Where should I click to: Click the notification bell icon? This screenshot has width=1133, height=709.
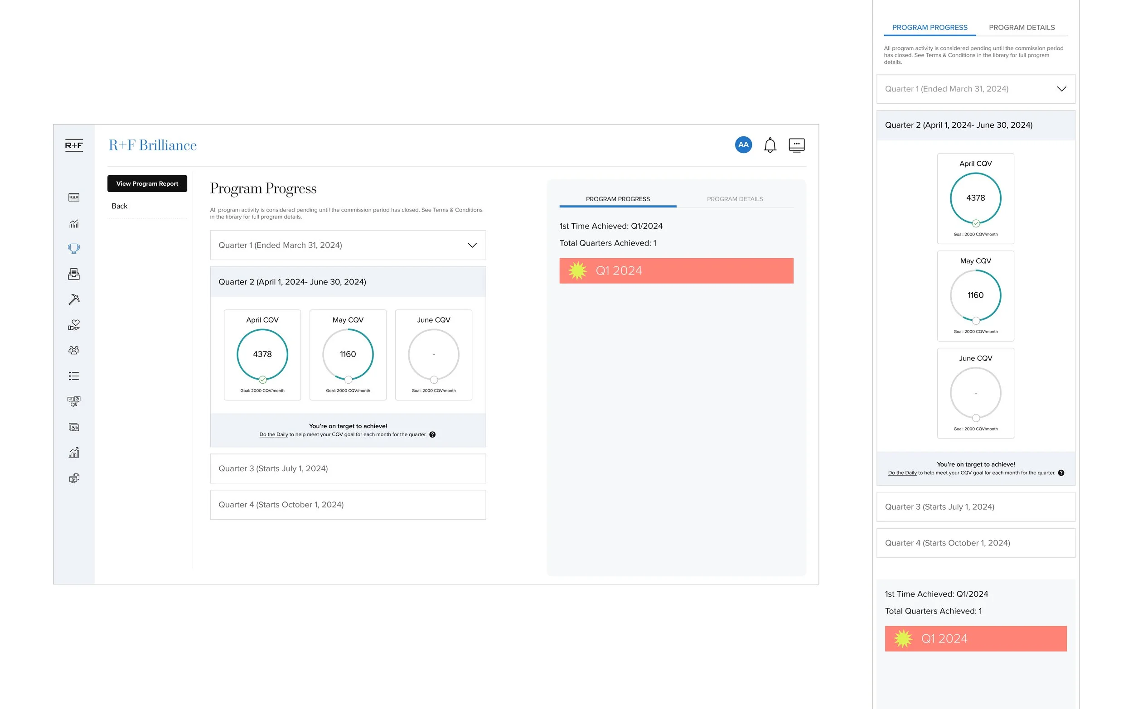tap(770, 145)
